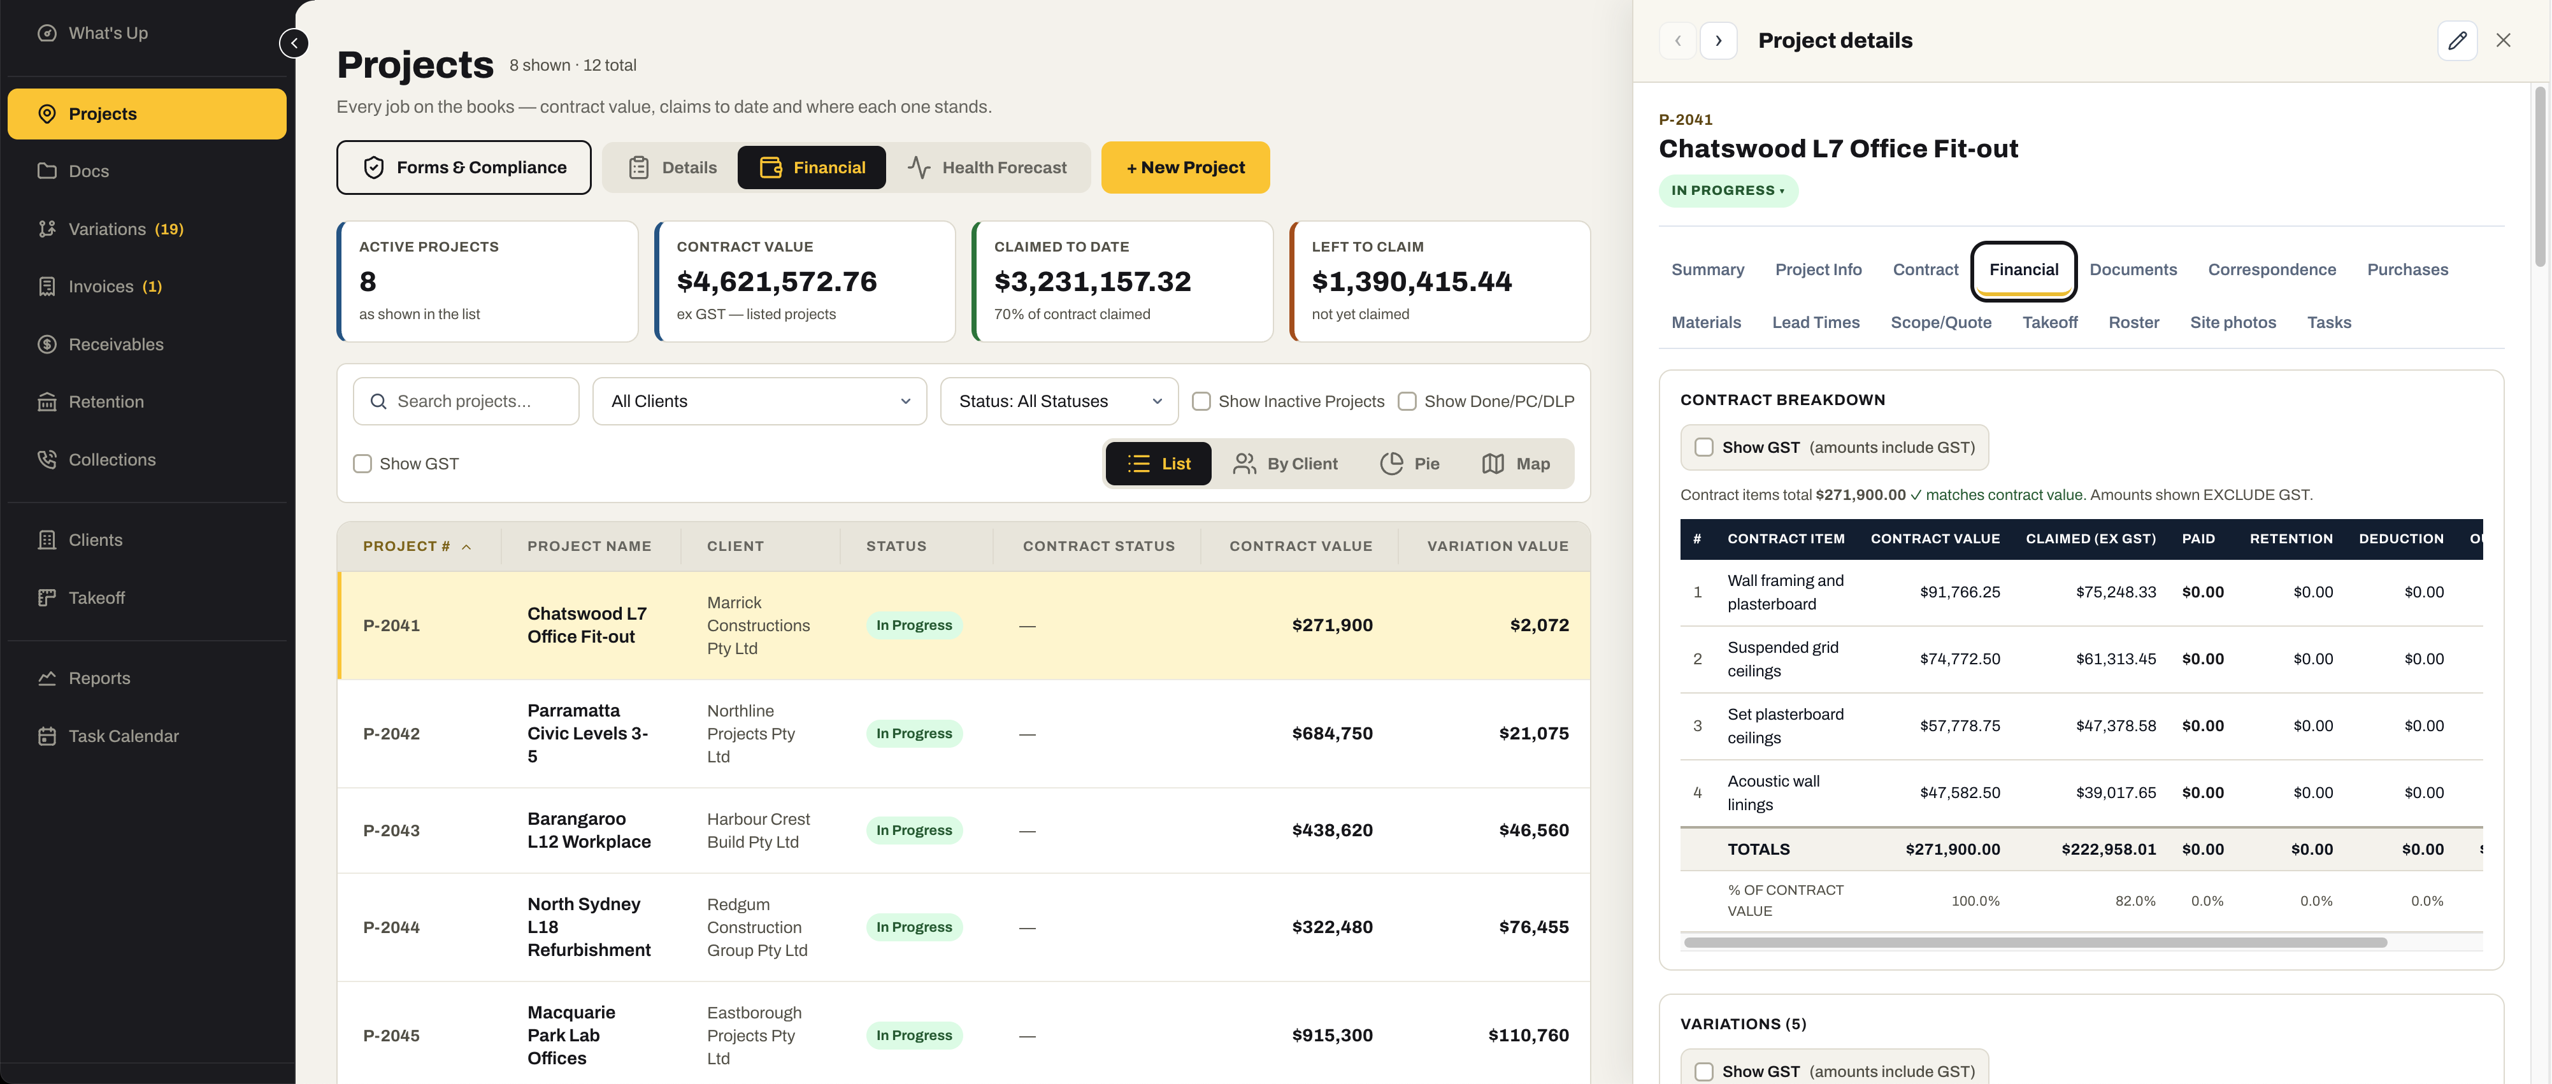Tick Show GST checkbox under search filters
This screenshot has height=1084, width=2552.
pos(362,464)
